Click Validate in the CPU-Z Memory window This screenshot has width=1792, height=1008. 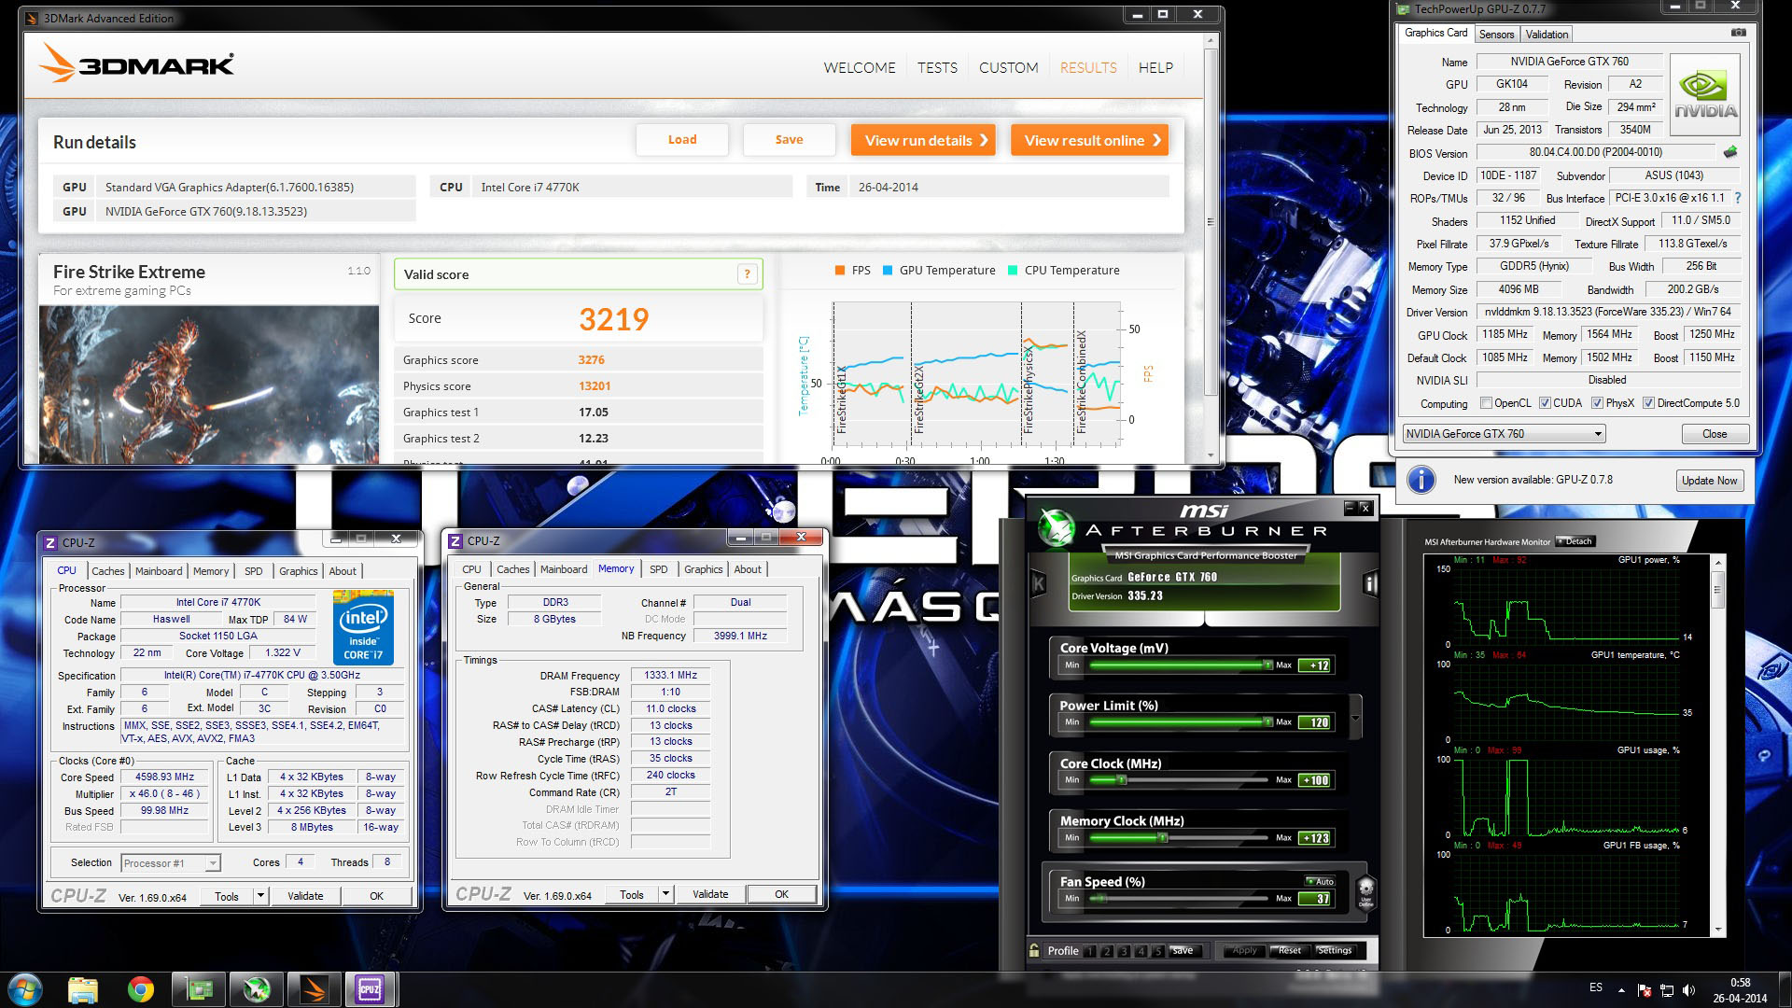(x=710, y=894)
